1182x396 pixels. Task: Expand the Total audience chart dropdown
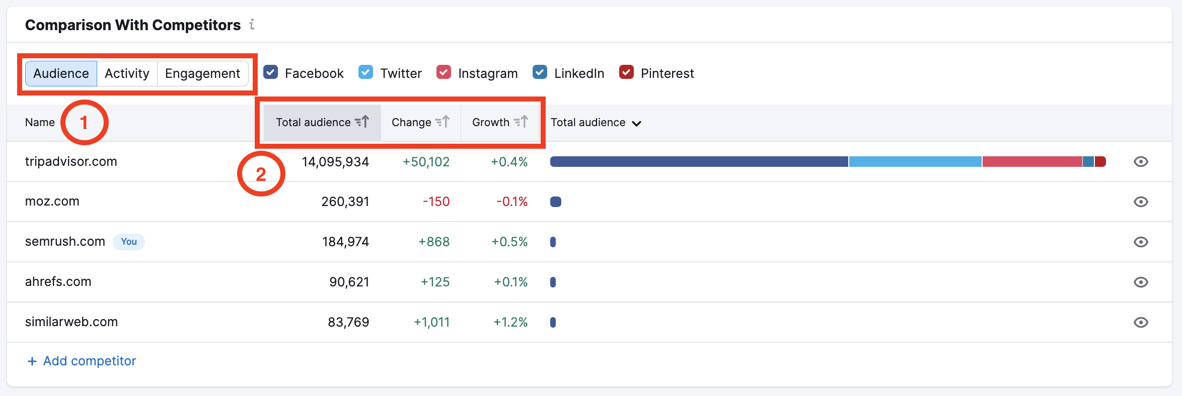tap(596, 123)
